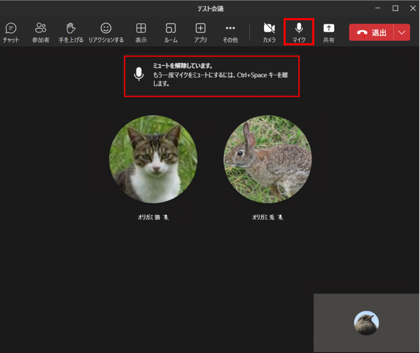Click the unmute notification banner
This screenshot has width=420, height=353.
212,76
